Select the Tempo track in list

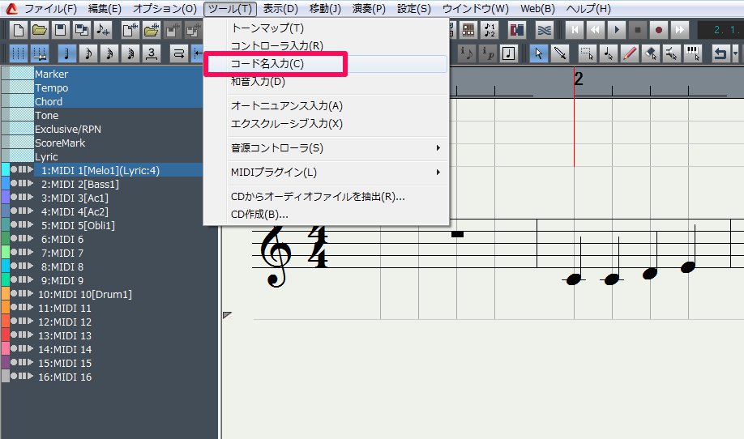51,87
